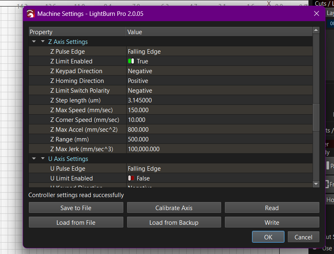Click the Save to File button

click(76, 208)
